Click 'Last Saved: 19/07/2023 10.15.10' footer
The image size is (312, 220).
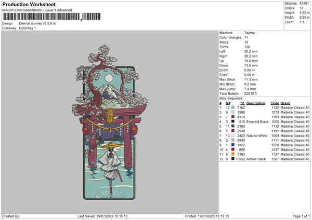(x=102, y=216)
